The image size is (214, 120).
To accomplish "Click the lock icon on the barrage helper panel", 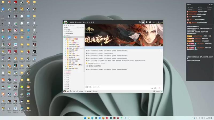I will [210, 5].
